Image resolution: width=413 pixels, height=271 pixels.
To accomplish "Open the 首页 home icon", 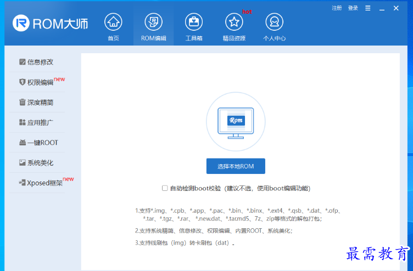I will (113, 22).
